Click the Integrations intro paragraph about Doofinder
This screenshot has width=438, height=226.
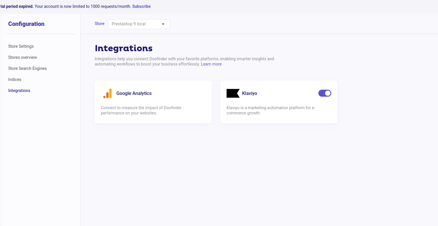(184, 62)
